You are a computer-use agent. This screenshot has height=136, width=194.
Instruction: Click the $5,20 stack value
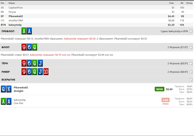point(171,25)
